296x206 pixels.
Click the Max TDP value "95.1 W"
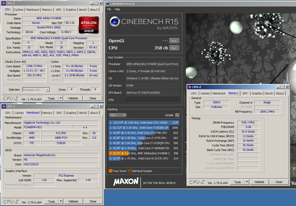[x=70, y=23]
